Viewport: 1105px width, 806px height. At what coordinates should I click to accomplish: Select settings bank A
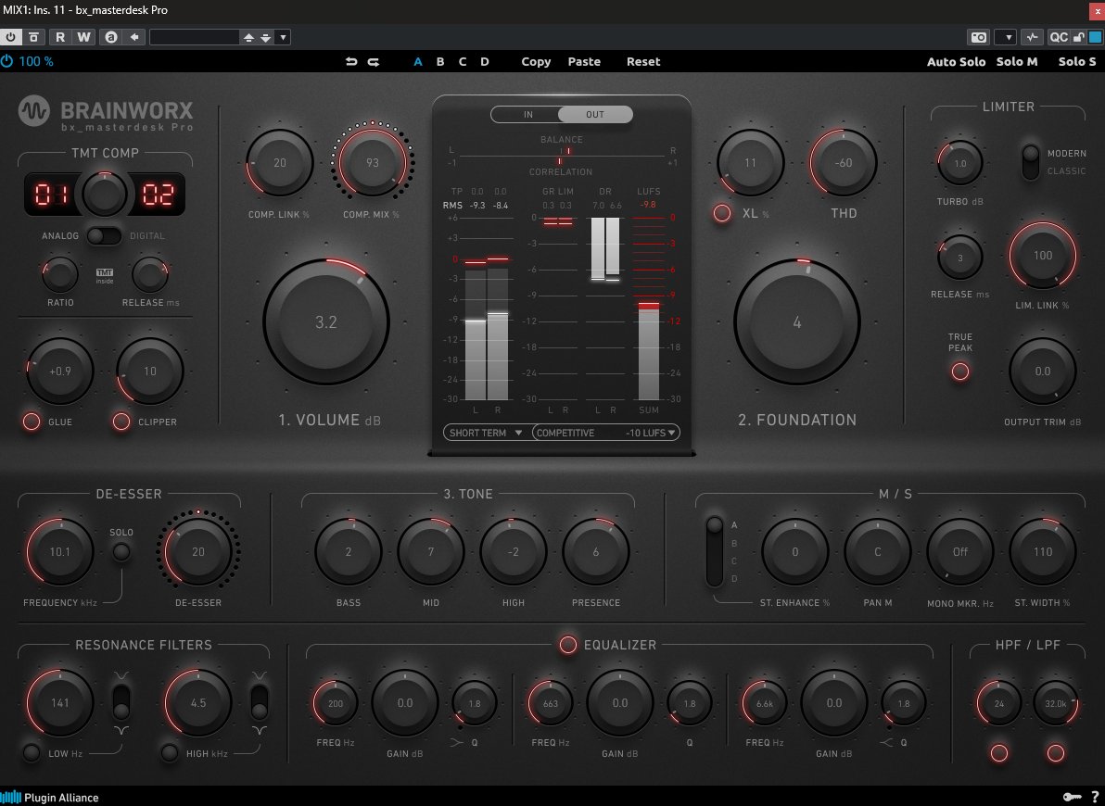(x=418, y=62)
